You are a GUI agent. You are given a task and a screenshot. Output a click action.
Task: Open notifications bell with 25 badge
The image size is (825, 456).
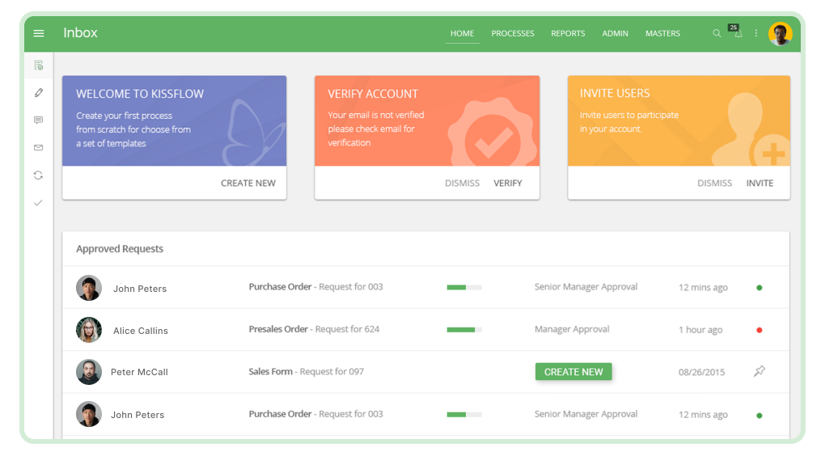[735, 32]
